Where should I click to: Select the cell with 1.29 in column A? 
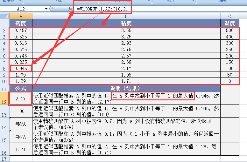coord(21,81)
